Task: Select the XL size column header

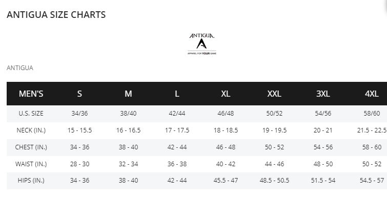Action: (226, 94)
